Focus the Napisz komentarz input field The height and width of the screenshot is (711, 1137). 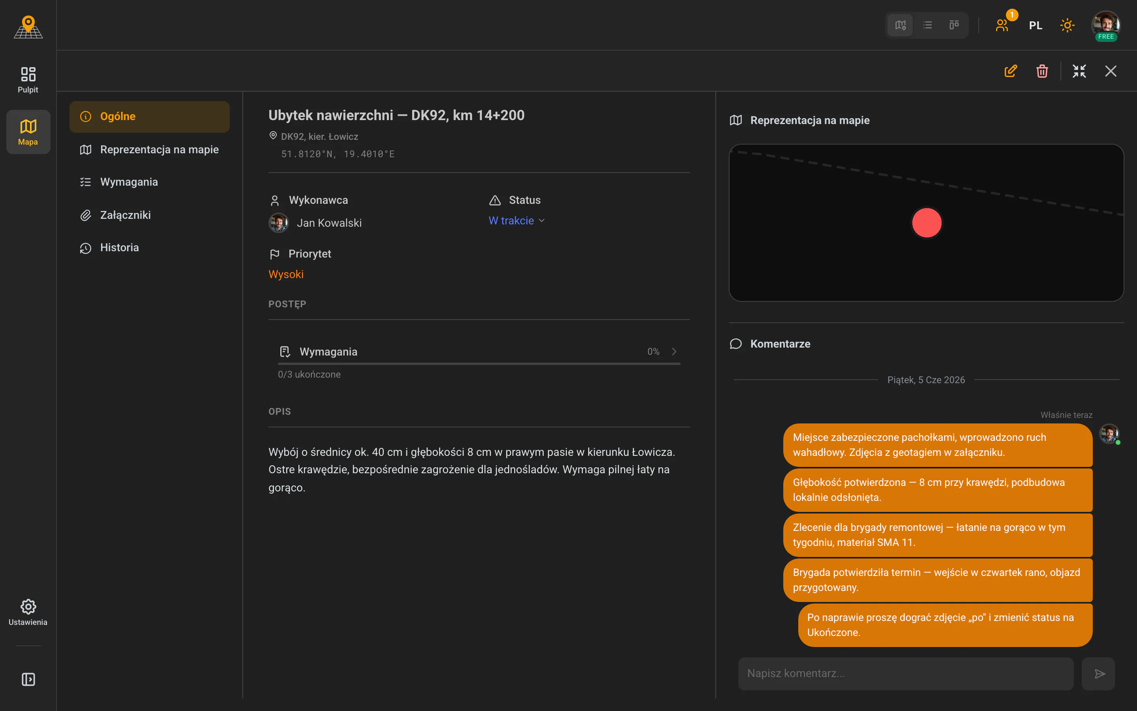pos(906,674)
